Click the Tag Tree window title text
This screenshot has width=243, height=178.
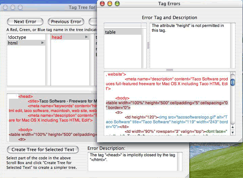point(82,7)
